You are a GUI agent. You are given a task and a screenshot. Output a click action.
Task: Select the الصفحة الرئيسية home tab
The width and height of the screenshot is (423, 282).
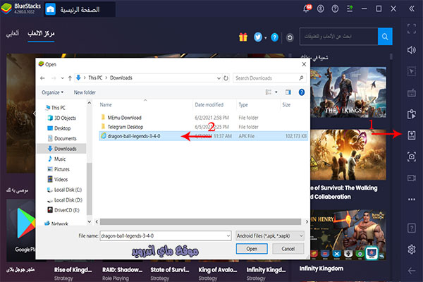click(80, 9)
